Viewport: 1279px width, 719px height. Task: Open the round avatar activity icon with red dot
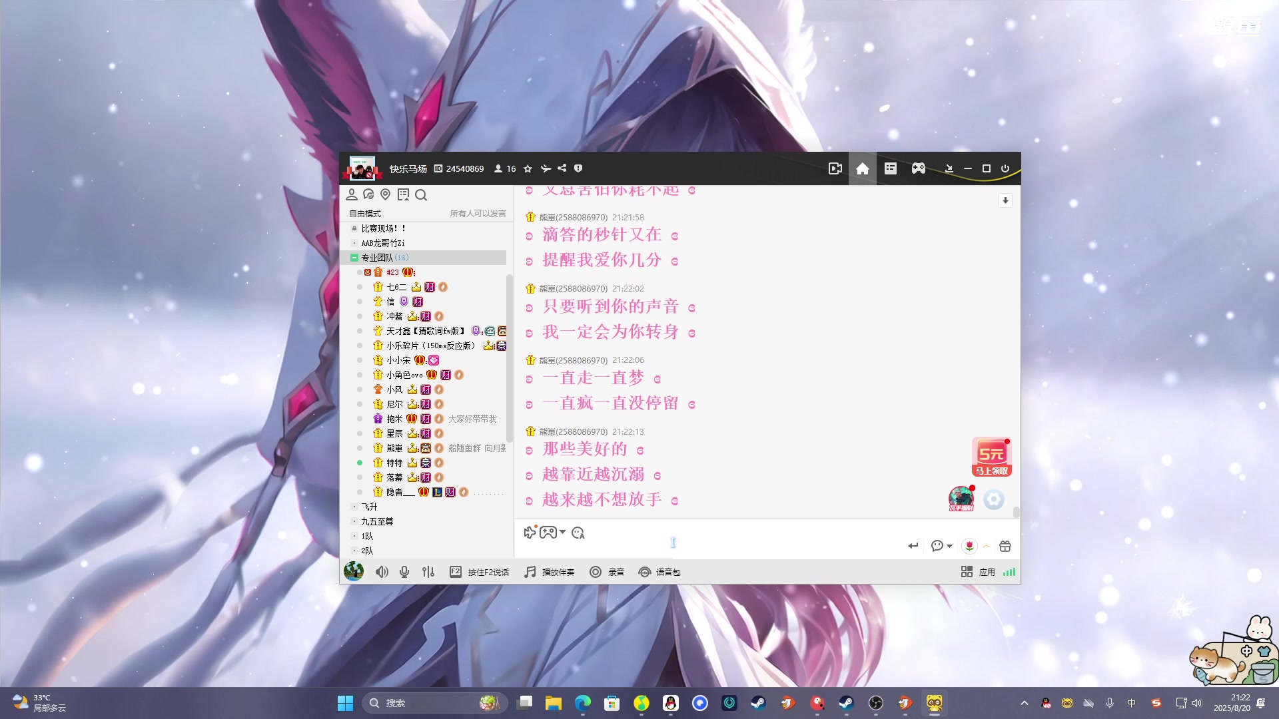click(x=961, y=499)
